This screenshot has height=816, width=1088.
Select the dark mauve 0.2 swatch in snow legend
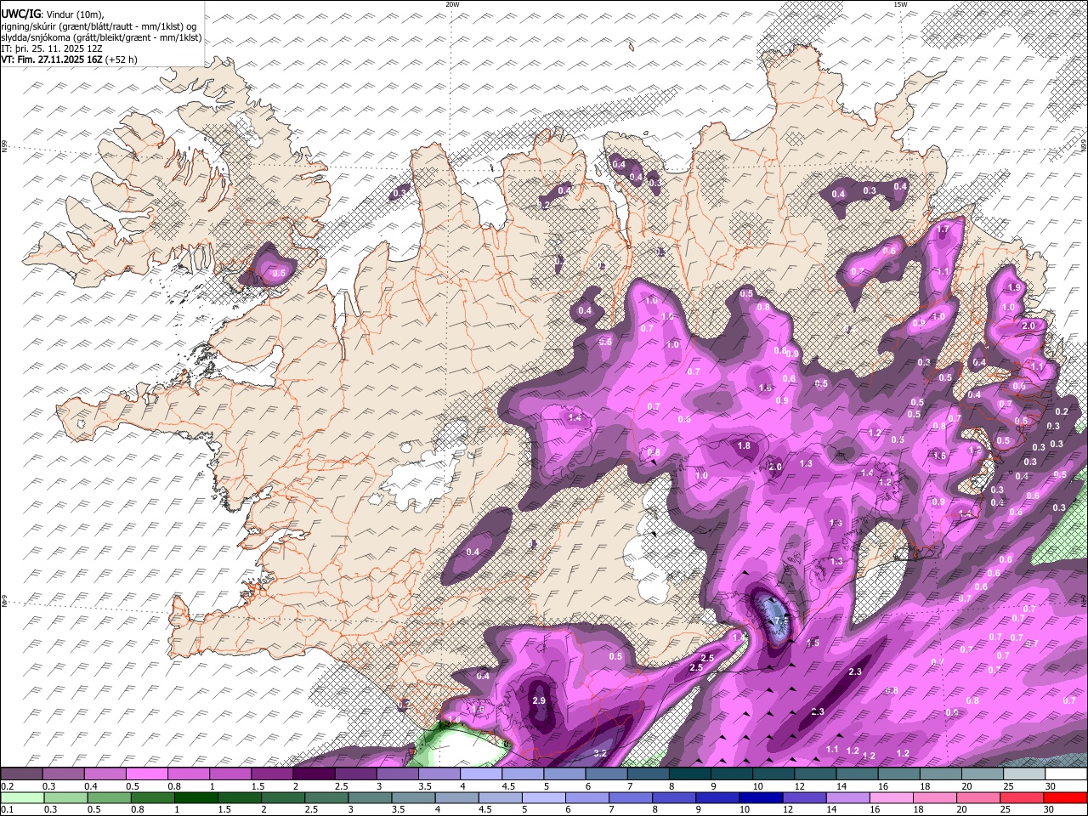click(21, 774)
